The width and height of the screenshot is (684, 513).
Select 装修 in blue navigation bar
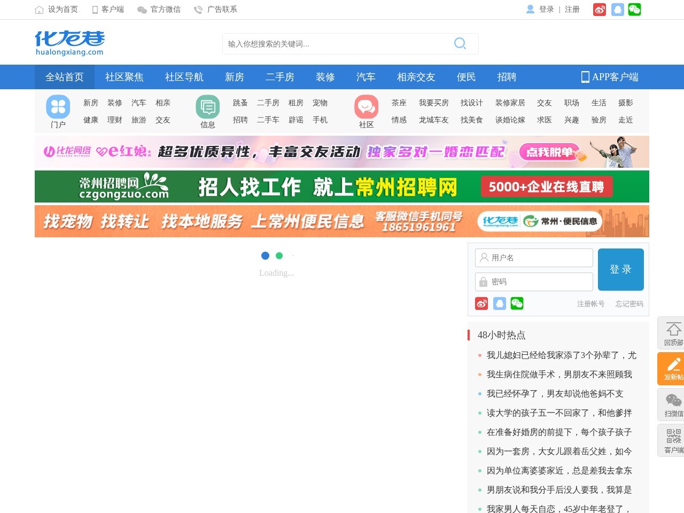point(325,77)
